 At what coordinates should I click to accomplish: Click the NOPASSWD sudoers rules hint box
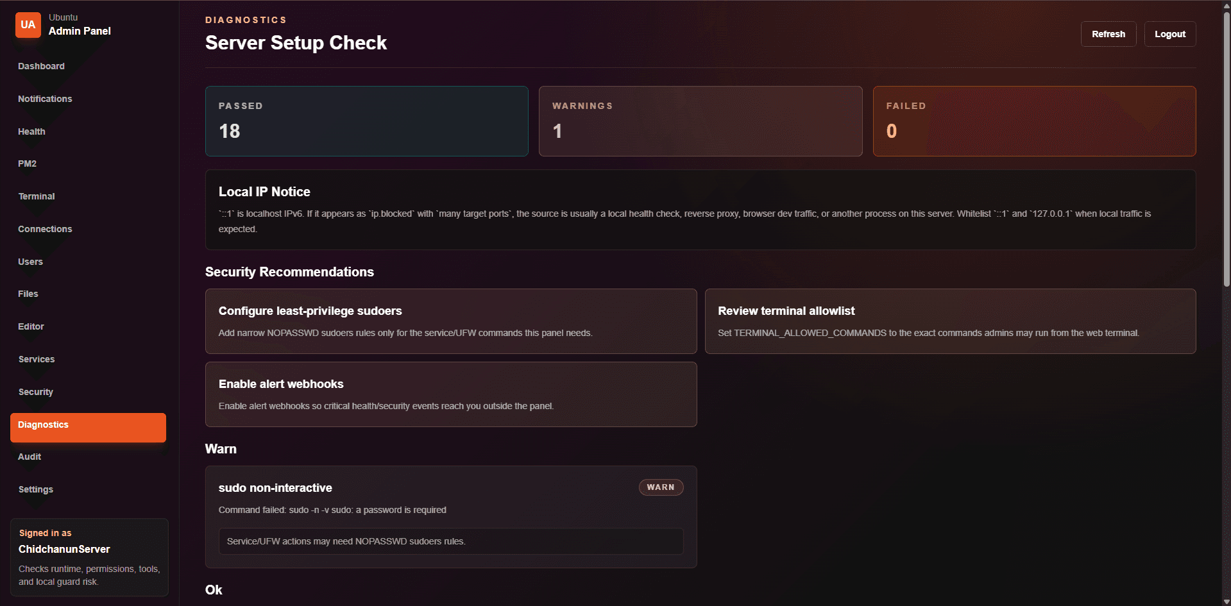point(451,541)
